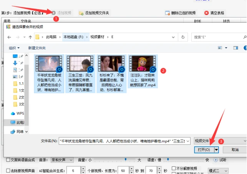Open Pictures quick-access icon in sidebar
Image resolution: width=247 pixels, height=174 pixels.
click(15, 77)
